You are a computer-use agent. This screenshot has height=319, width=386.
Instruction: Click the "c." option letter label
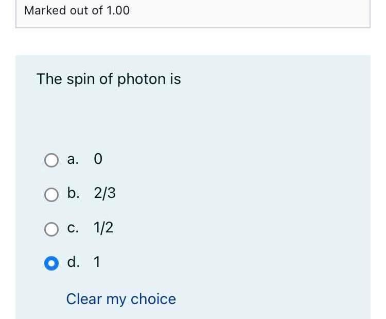73,228
